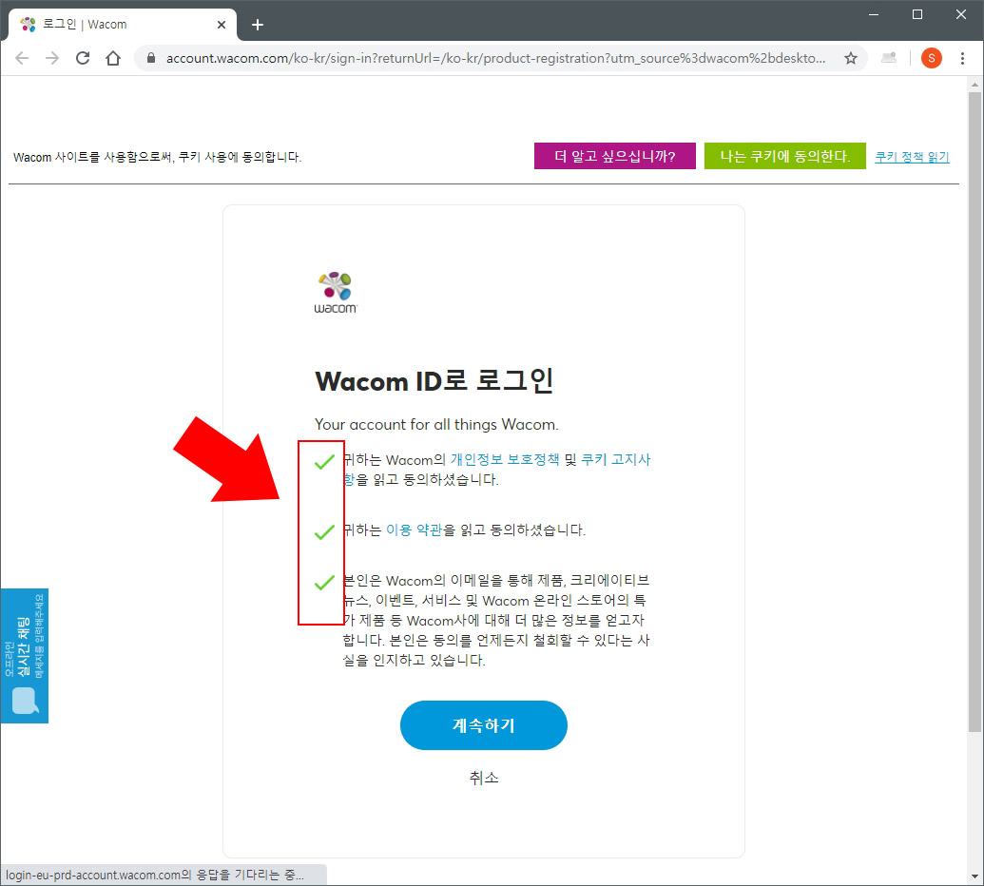Image resolution: width=984 pixels, height=886 pixels.
Task: Click scrollbar down arrow
Action: coord(974,876)
